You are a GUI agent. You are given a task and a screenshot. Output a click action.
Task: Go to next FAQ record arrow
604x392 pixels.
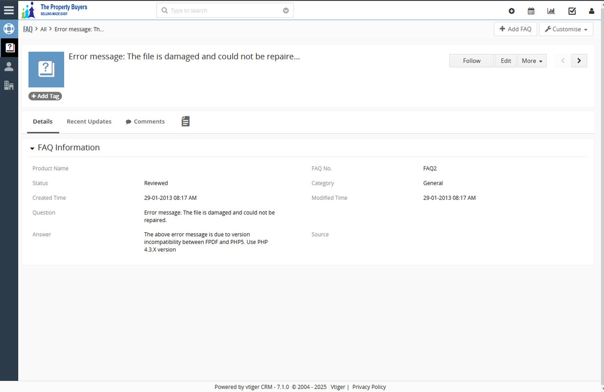[x=579, y=61]
